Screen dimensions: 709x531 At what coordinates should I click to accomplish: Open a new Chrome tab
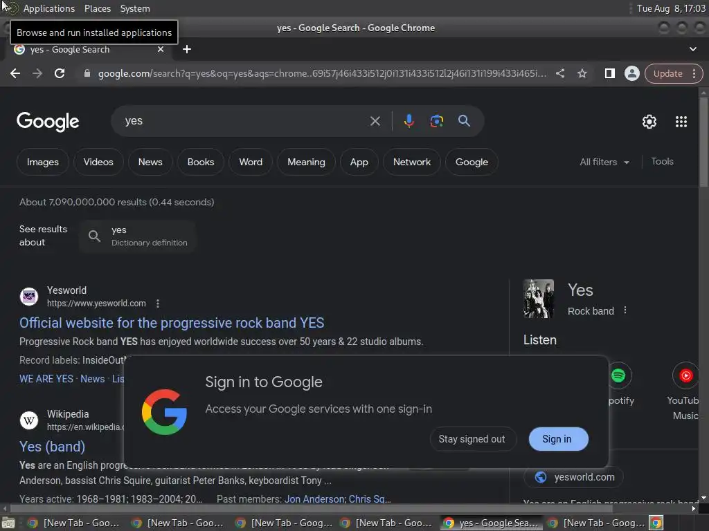(187, 49)
